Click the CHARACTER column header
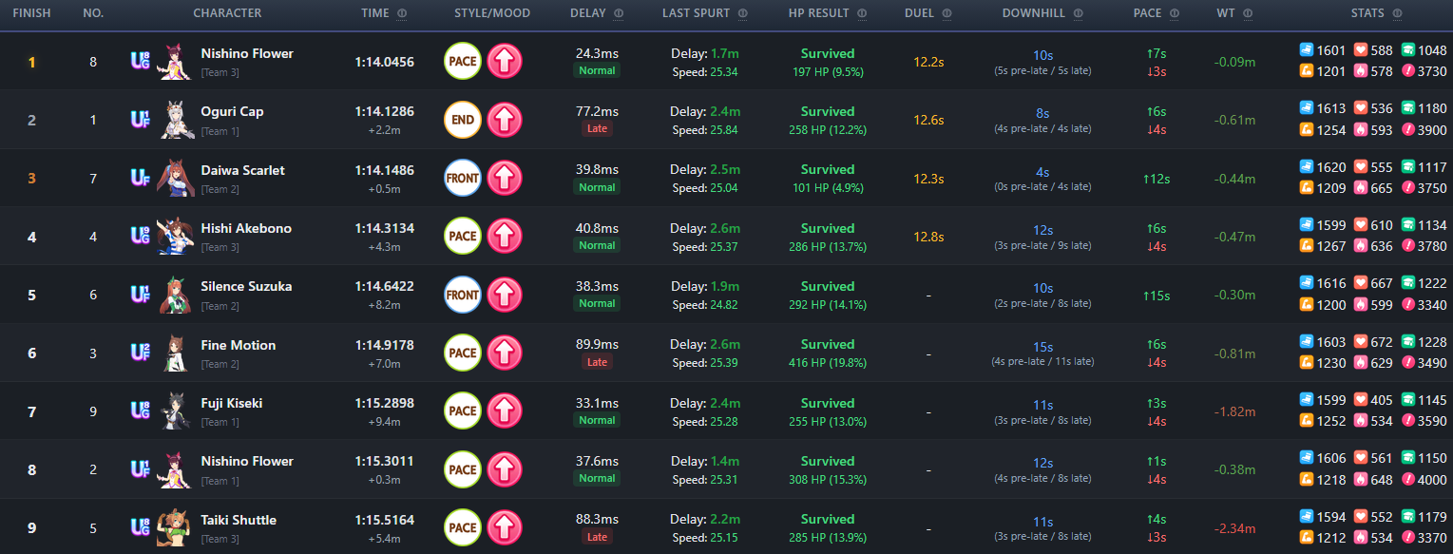The width and height of the screenshot is (1453, 554). click(227, 14)
